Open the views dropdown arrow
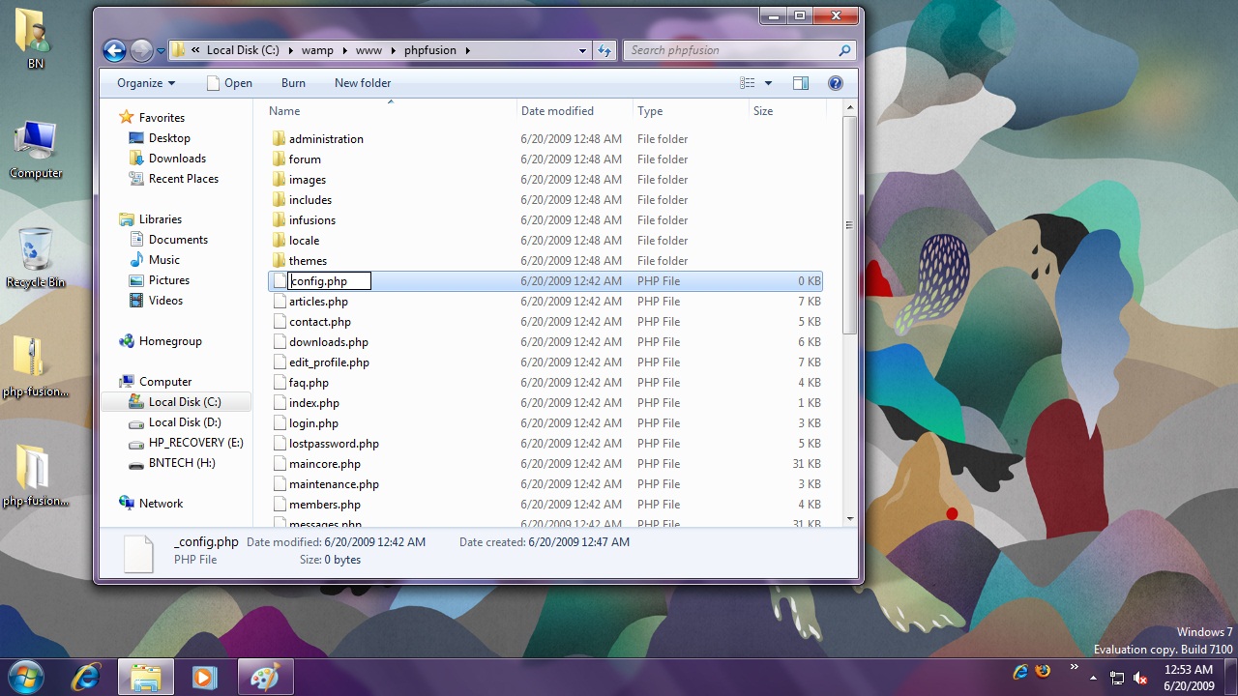The width and height of the screenshot is (1238, 696). coord(769,83)
